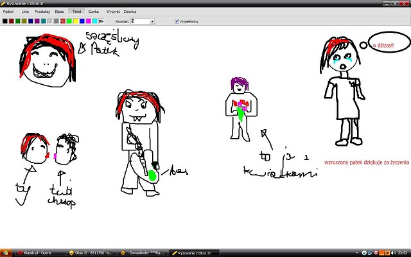
Task: Open the Olicia :D taskbar window
Action: [x=91, y=253]
